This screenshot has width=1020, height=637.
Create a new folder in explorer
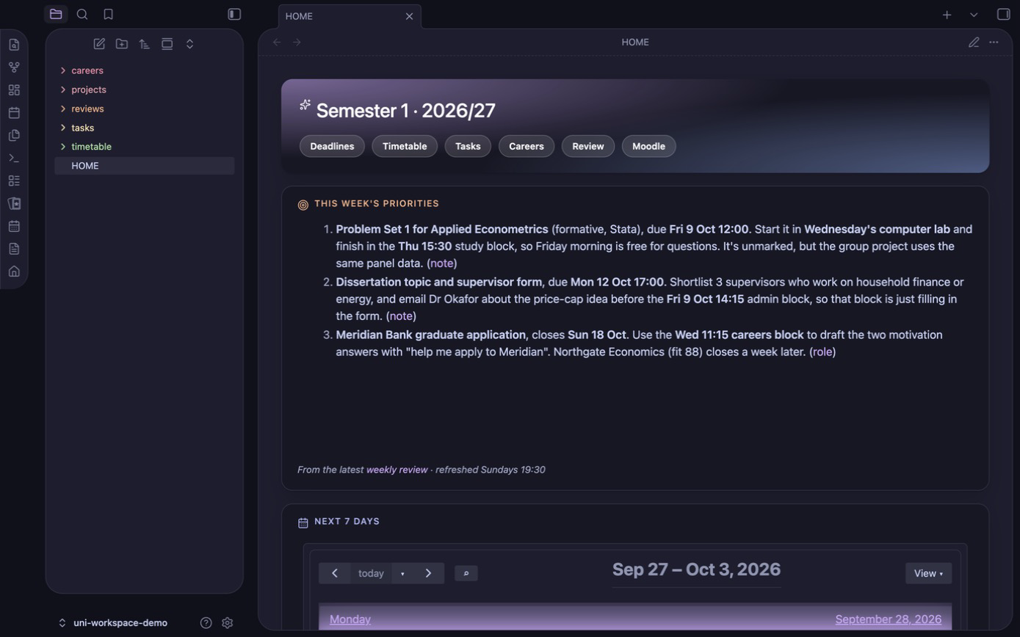pyautogui.click(x=122, y=44)
